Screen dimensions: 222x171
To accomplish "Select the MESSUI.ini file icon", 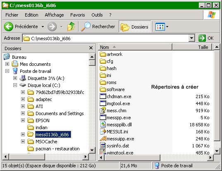I will [x=103, y=131].
